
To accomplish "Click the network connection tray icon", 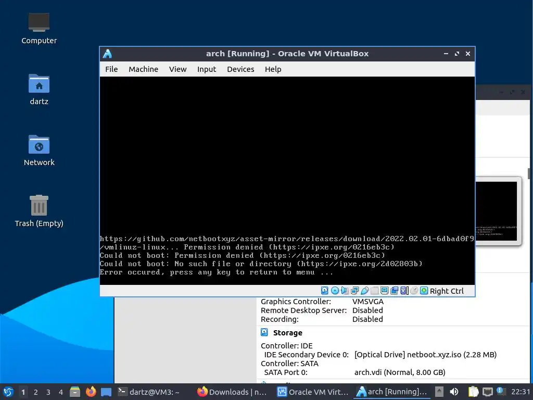I will pyautogui.click(x=487, y=392).
